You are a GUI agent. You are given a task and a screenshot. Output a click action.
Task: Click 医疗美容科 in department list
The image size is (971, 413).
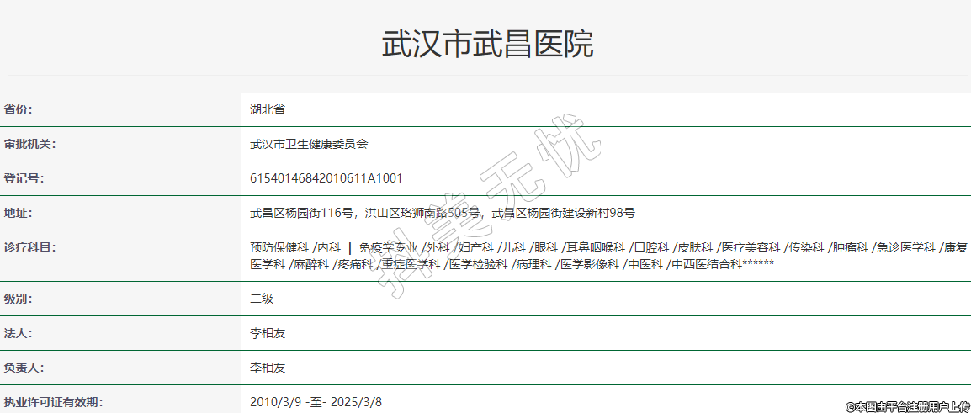coord(751,247)
